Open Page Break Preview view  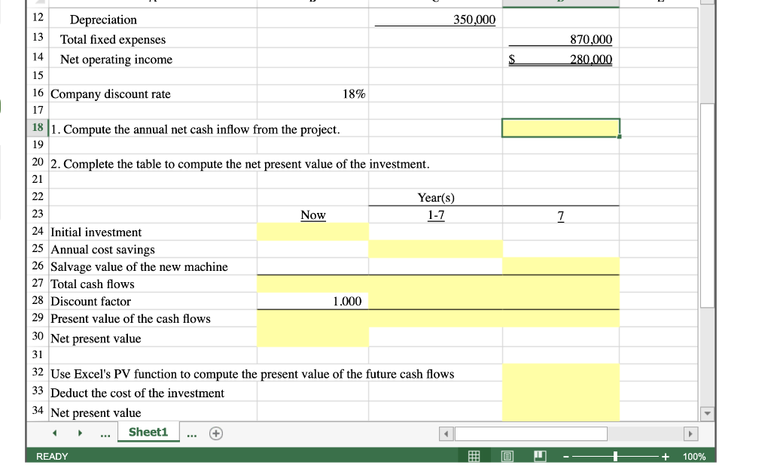point(538,456)
